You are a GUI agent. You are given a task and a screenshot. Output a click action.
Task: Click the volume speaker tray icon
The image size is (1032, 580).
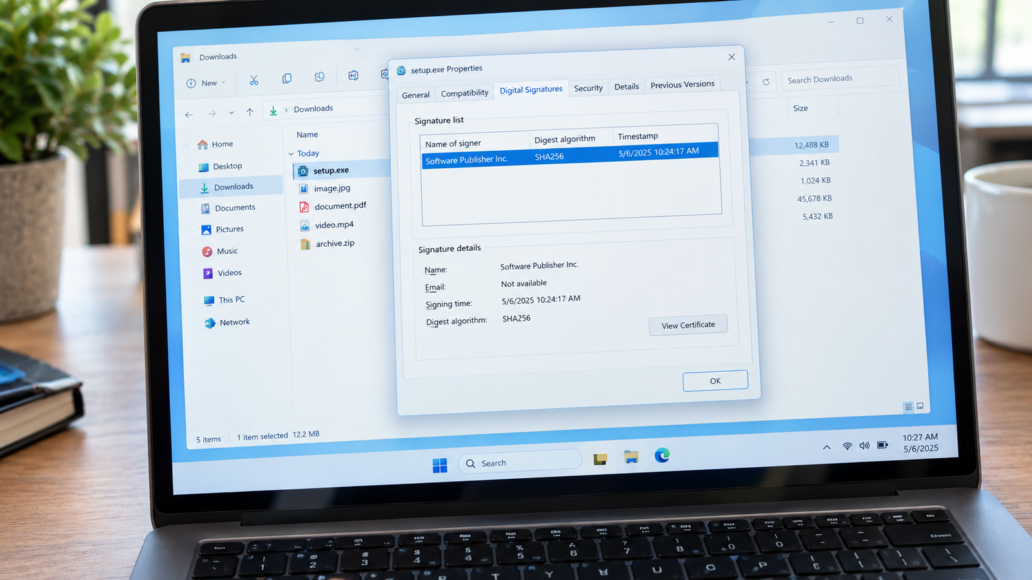point(864,445)
